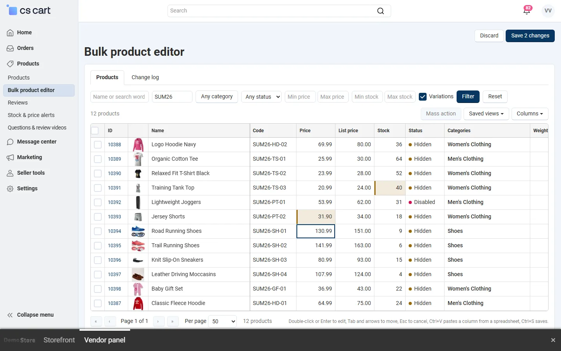This screenshot has height=351, width=561.
Task: Open Logo Hoodie Navy product thumbnail
Action: (x=138, y=145)
